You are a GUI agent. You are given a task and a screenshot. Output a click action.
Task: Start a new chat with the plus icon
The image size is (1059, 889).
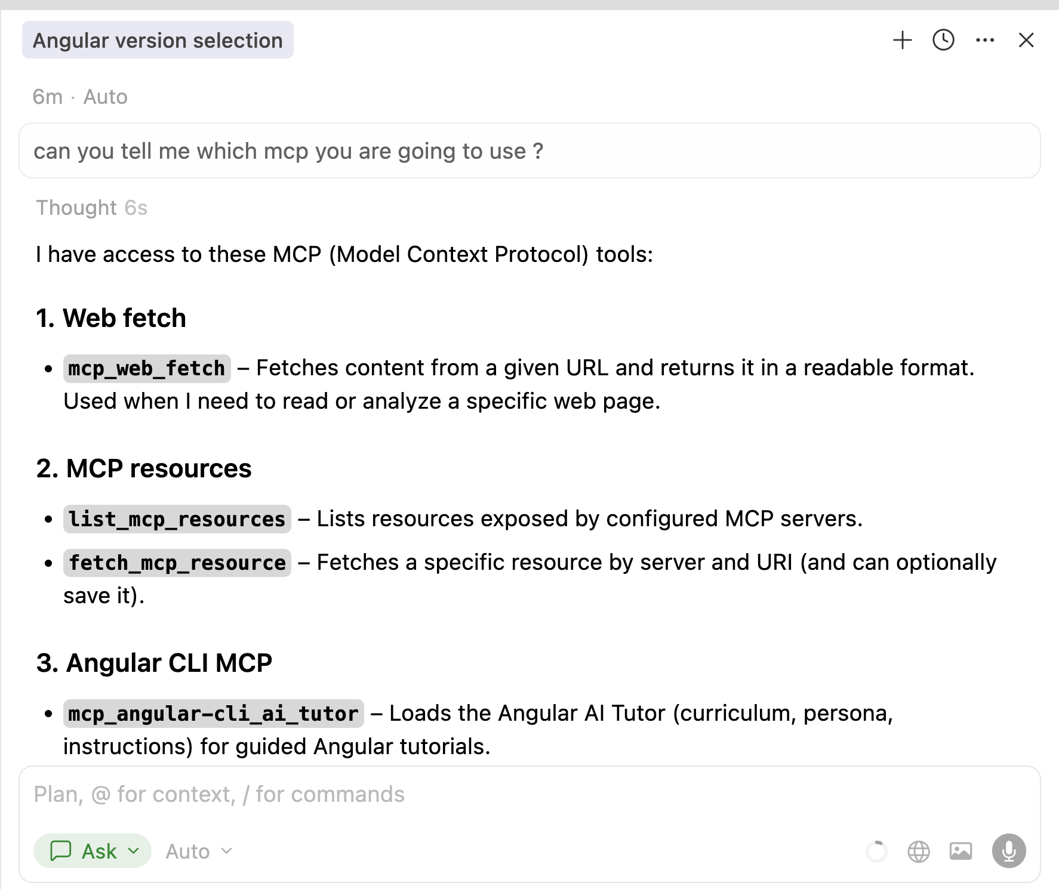pos(903,40)
